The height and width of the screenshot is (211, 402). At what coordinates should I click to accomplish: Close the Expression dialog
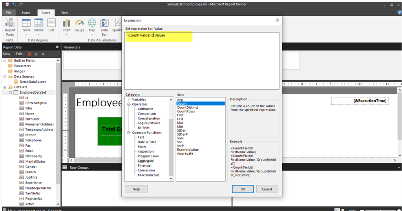pos(278,20)
